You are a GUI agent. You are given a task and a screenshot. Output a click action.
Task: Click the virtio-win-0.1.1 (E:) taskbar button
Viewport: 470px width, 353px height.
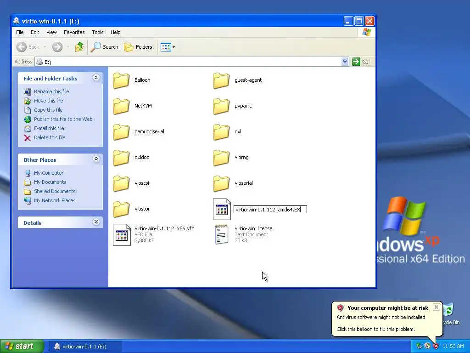pos(85,347)
